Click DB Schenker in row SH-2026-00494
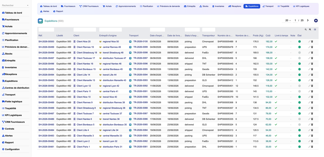This screenshot has width=324, height=157. point(209,75)
